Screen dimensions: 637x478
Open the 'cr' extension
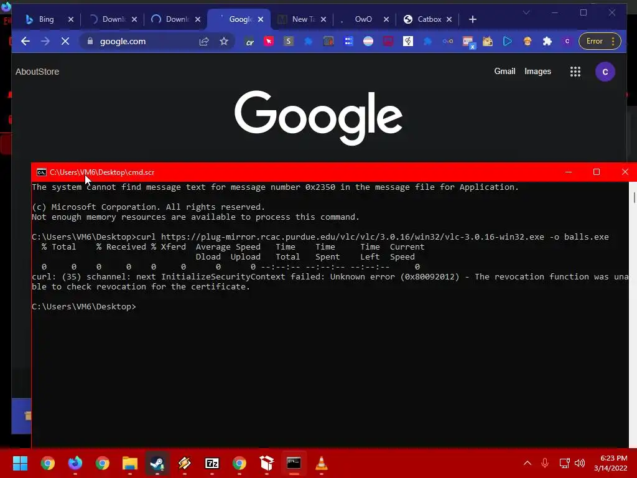(250, 42)
